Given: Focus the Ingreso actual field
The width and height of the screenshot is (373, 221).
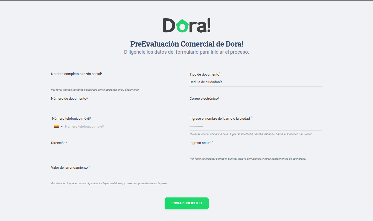Looking at the screenshot, I should point(256,151).
